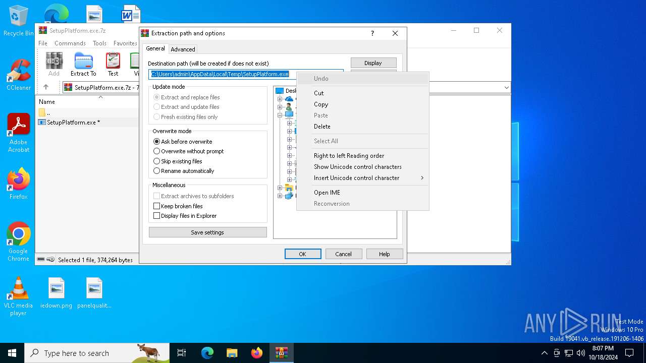
Task: Open the Tools menu in WinRAR
Action: (99, 43)
